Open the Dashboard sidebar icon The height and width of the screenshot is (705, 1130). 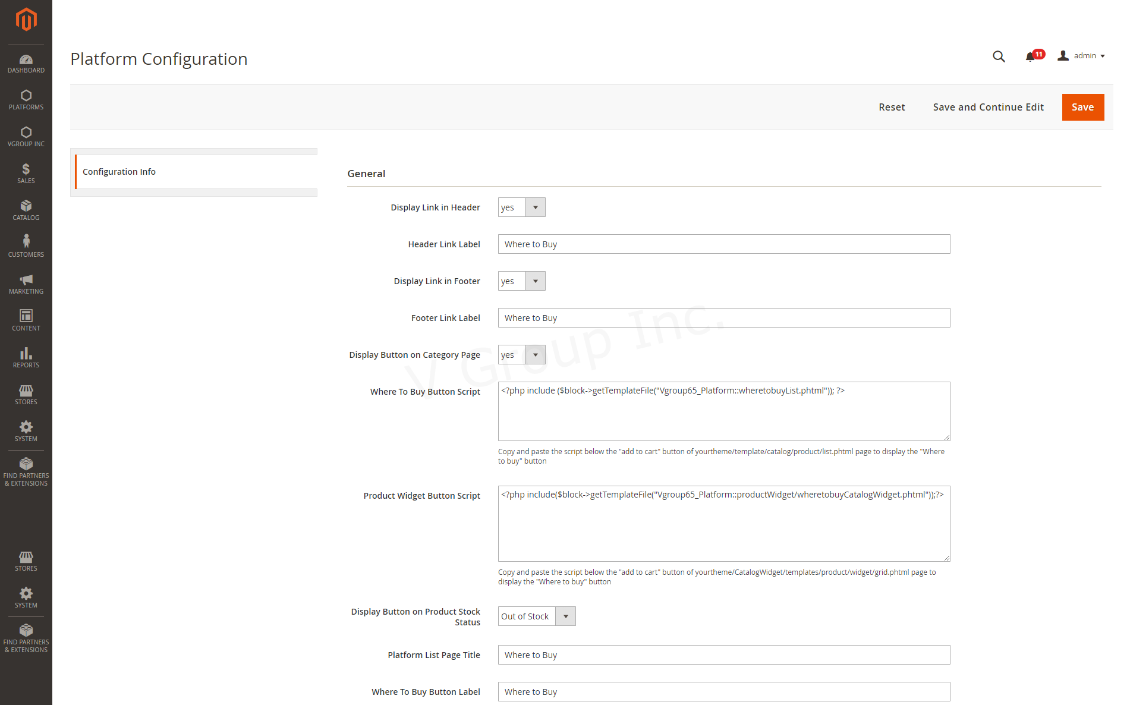click(26, 64)
